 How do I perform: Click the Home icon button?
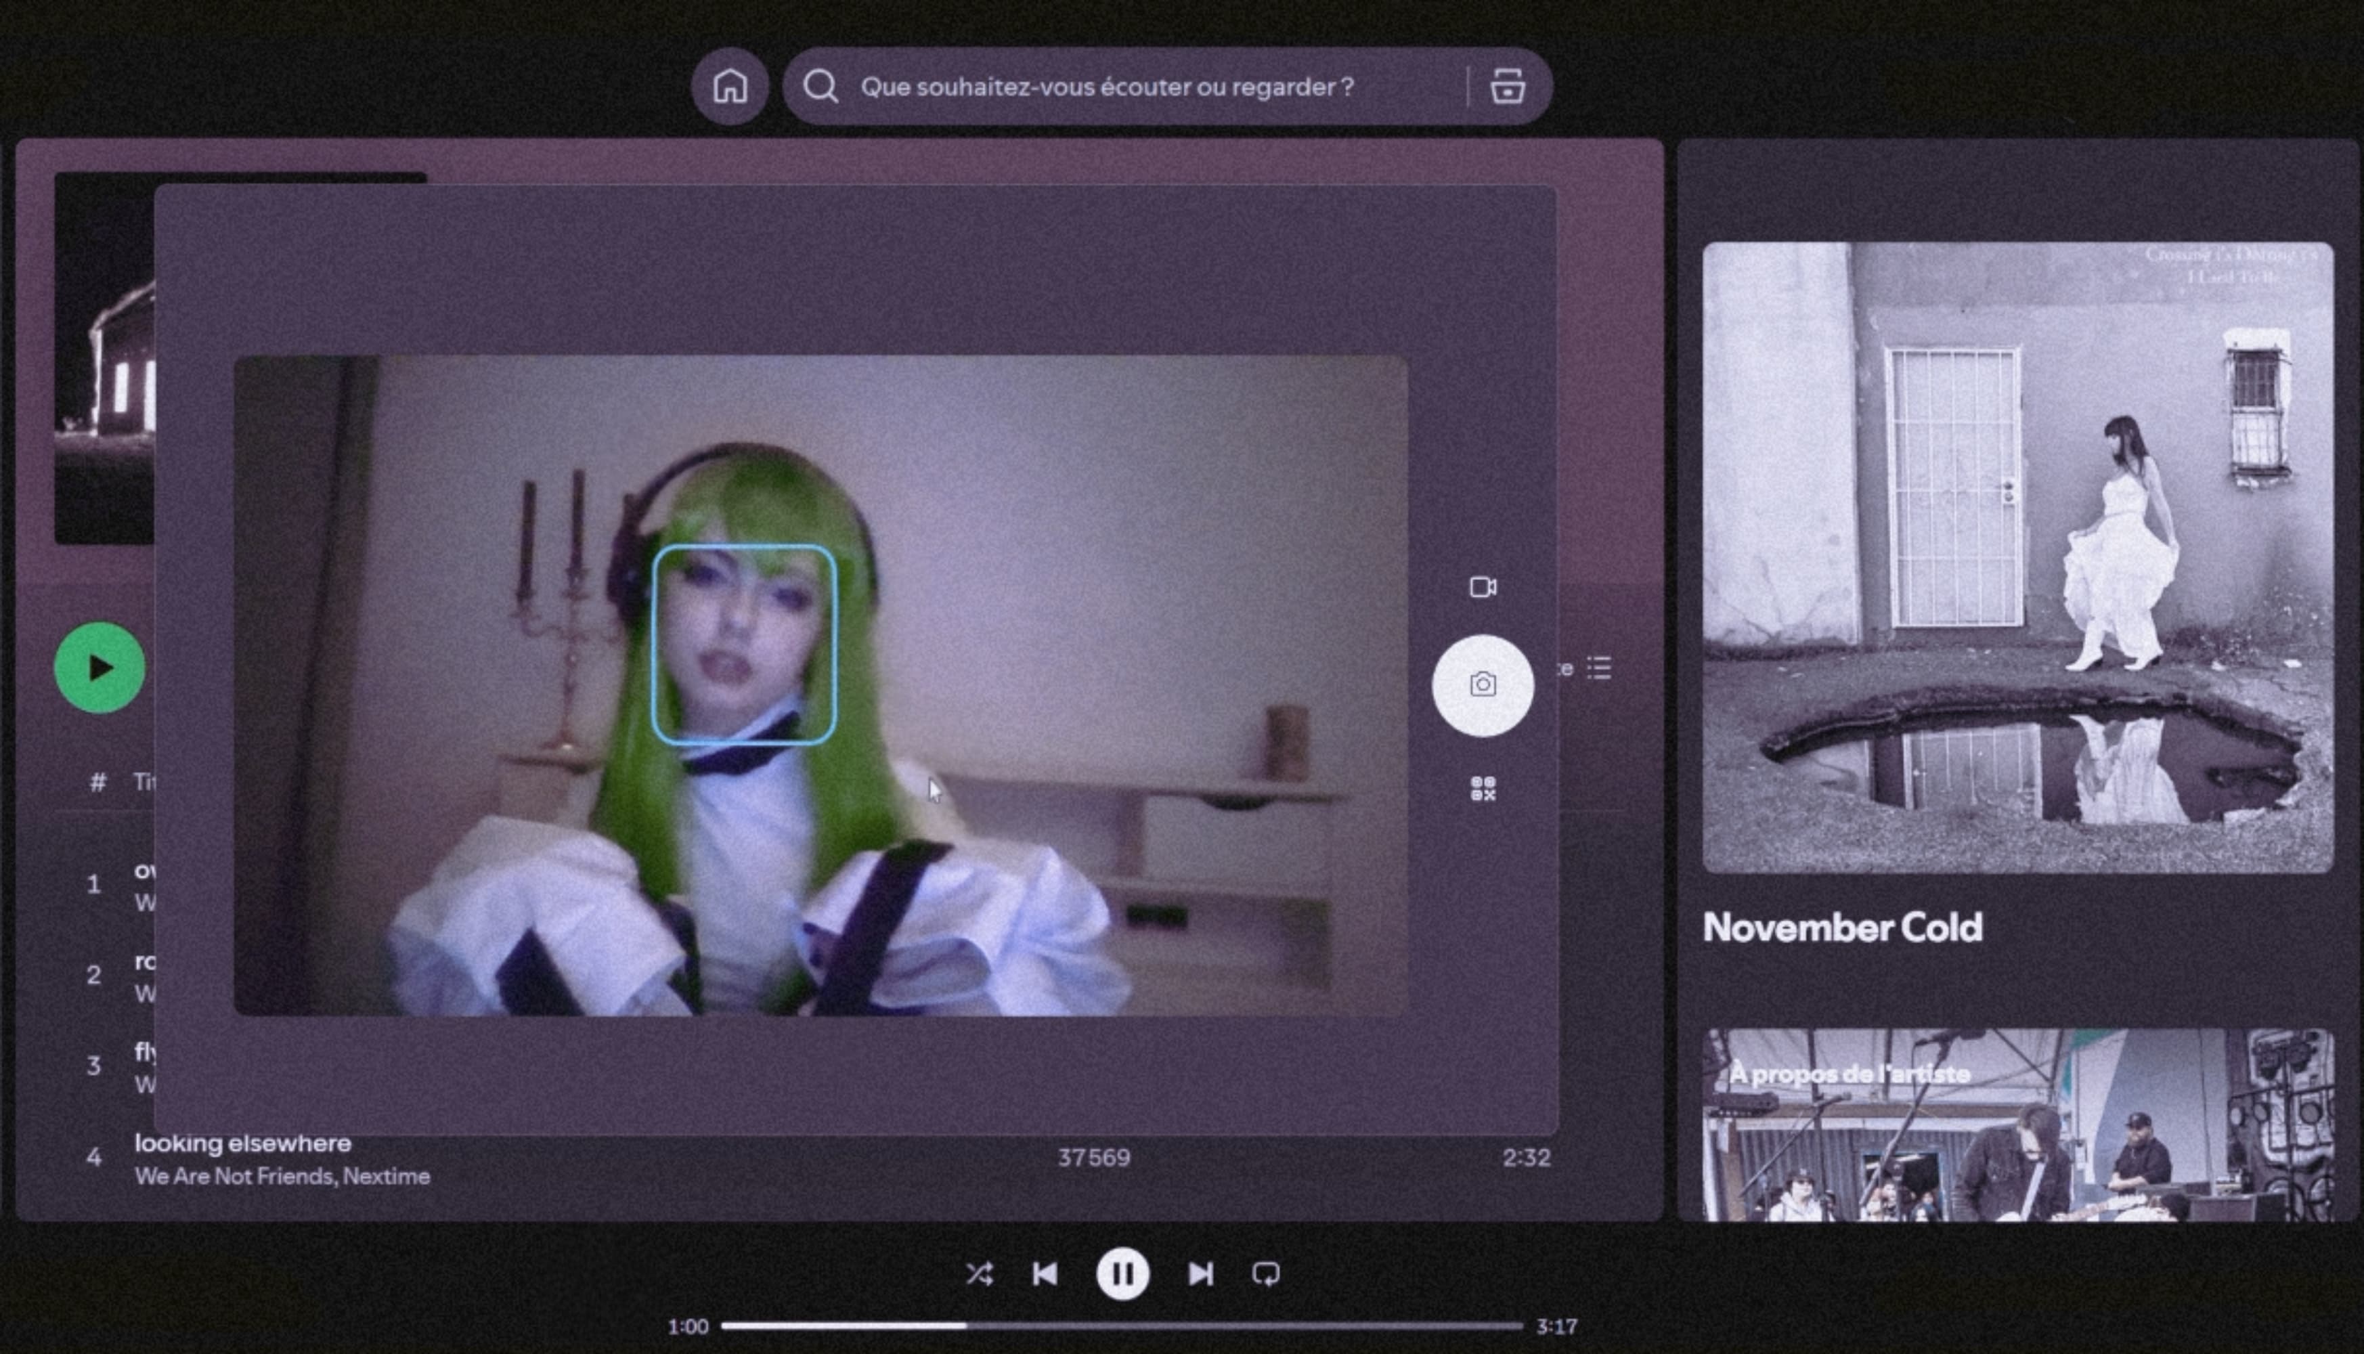point(730,87)
